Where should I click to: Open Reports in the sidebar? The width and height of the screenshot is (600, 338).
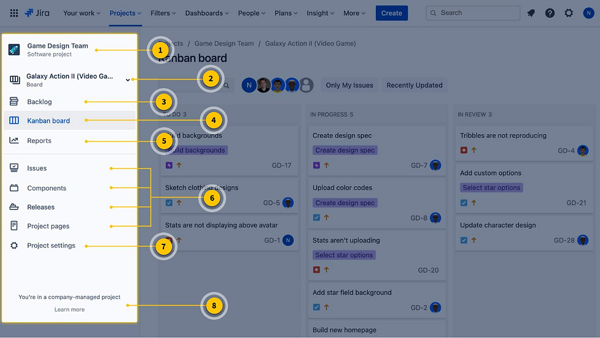click(x=70, y=140)
